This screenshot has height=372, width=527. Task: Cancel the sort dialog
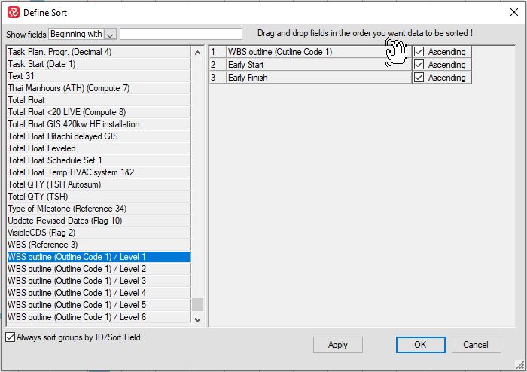coord(476,345)
